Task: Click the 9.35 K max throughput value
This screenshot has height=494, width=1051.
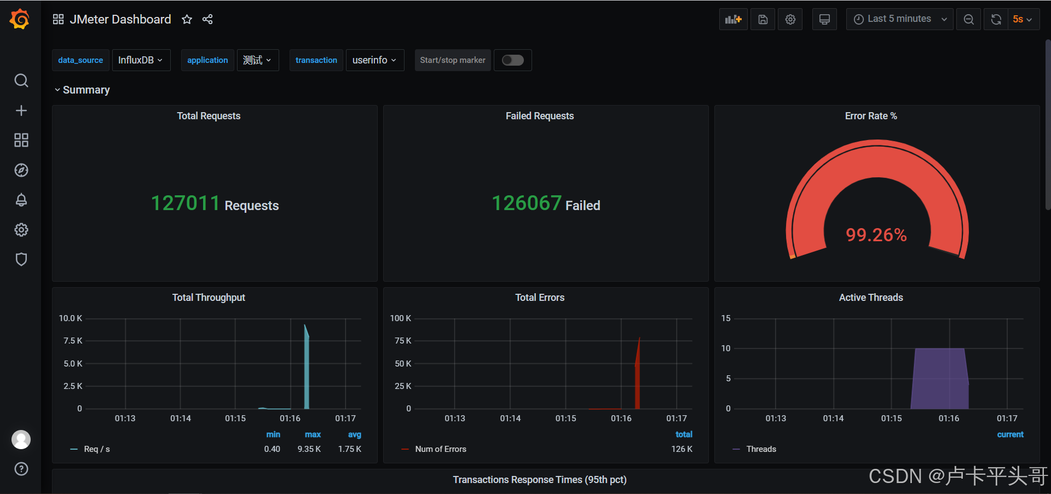Action: (x=309, y=449)
